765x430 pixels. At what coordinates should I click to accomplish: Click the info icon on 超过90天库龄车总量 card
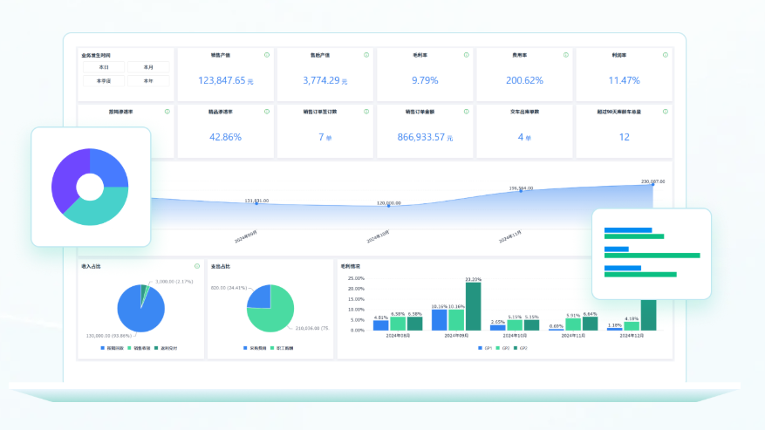666,112
